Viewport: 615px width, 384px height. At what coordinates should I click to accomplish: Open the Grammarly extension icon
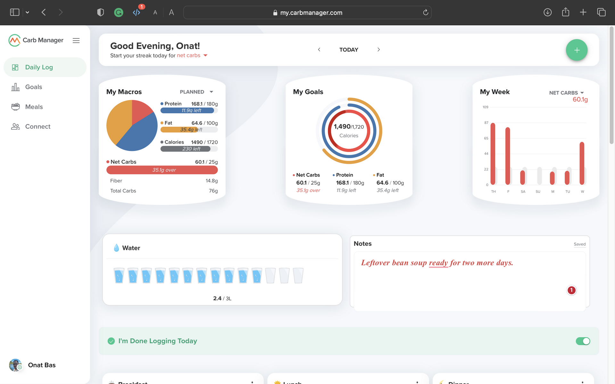(x=119, y=12)
